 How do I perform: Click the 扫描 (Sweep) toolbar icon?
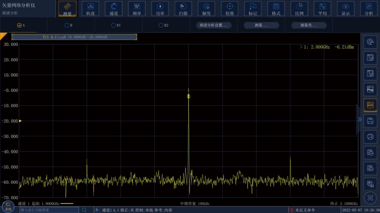tap(183, 9)
